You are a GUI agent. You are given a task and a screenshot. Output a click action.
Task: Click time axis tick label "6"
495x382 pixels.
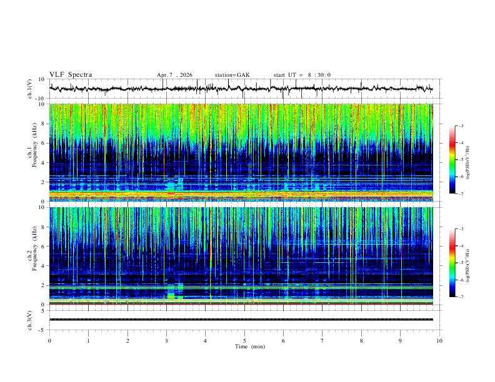tap(283, 341)
